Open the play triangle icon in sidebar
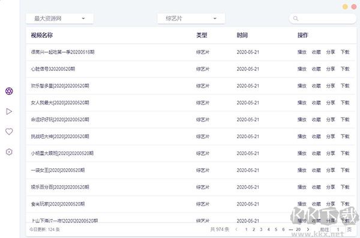360x238 pixels. (x=9, y=112)
